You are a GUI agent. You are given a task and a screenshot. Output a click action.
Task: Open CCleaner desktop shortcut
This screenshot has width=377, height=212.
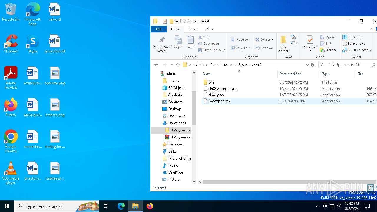(x=11, y=44)
